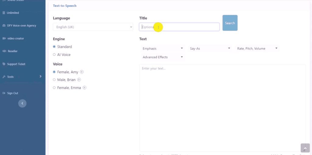Open the Emphasis dropdown

(x=163, y=49)
